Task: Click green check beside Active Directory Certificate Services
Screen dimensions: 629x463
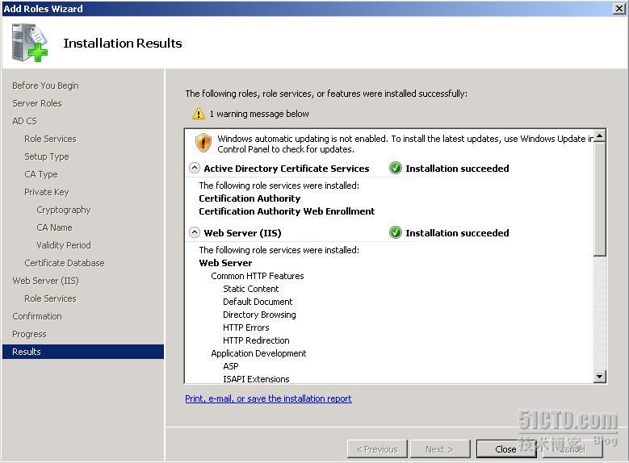Action: pyautogui.click(x=395, y=168)
